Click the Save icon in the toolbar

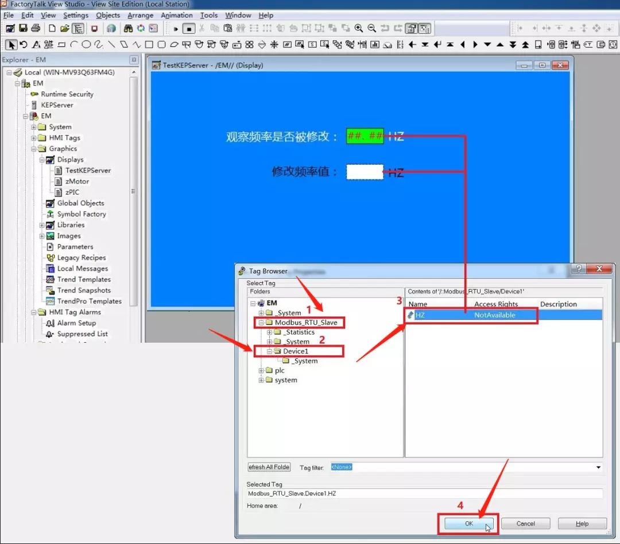coord(23,28)
